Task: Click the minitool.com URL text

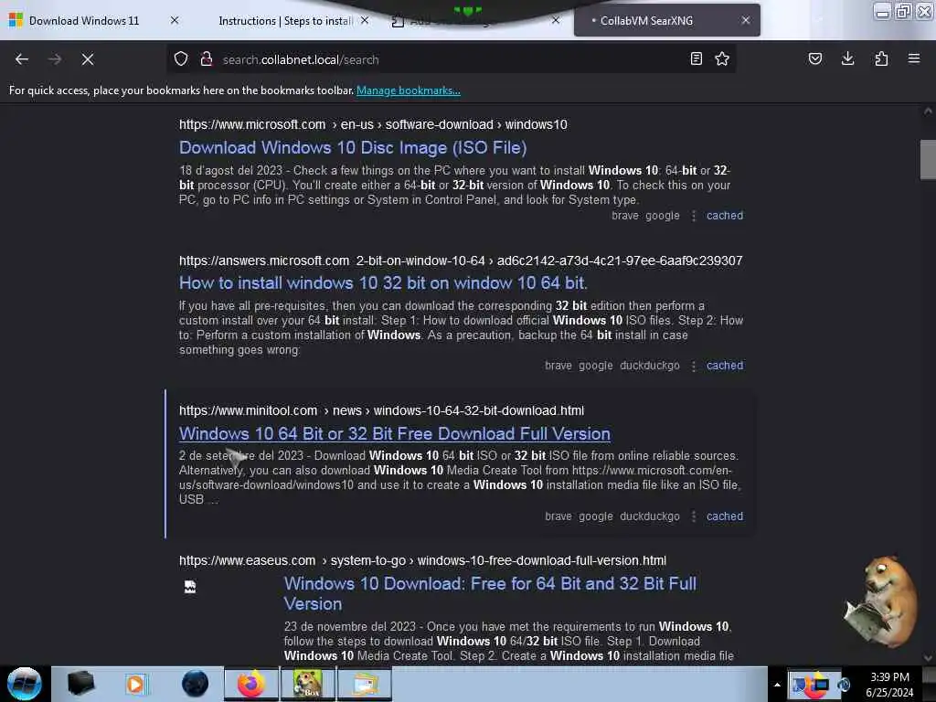Action: pos(381,410)
